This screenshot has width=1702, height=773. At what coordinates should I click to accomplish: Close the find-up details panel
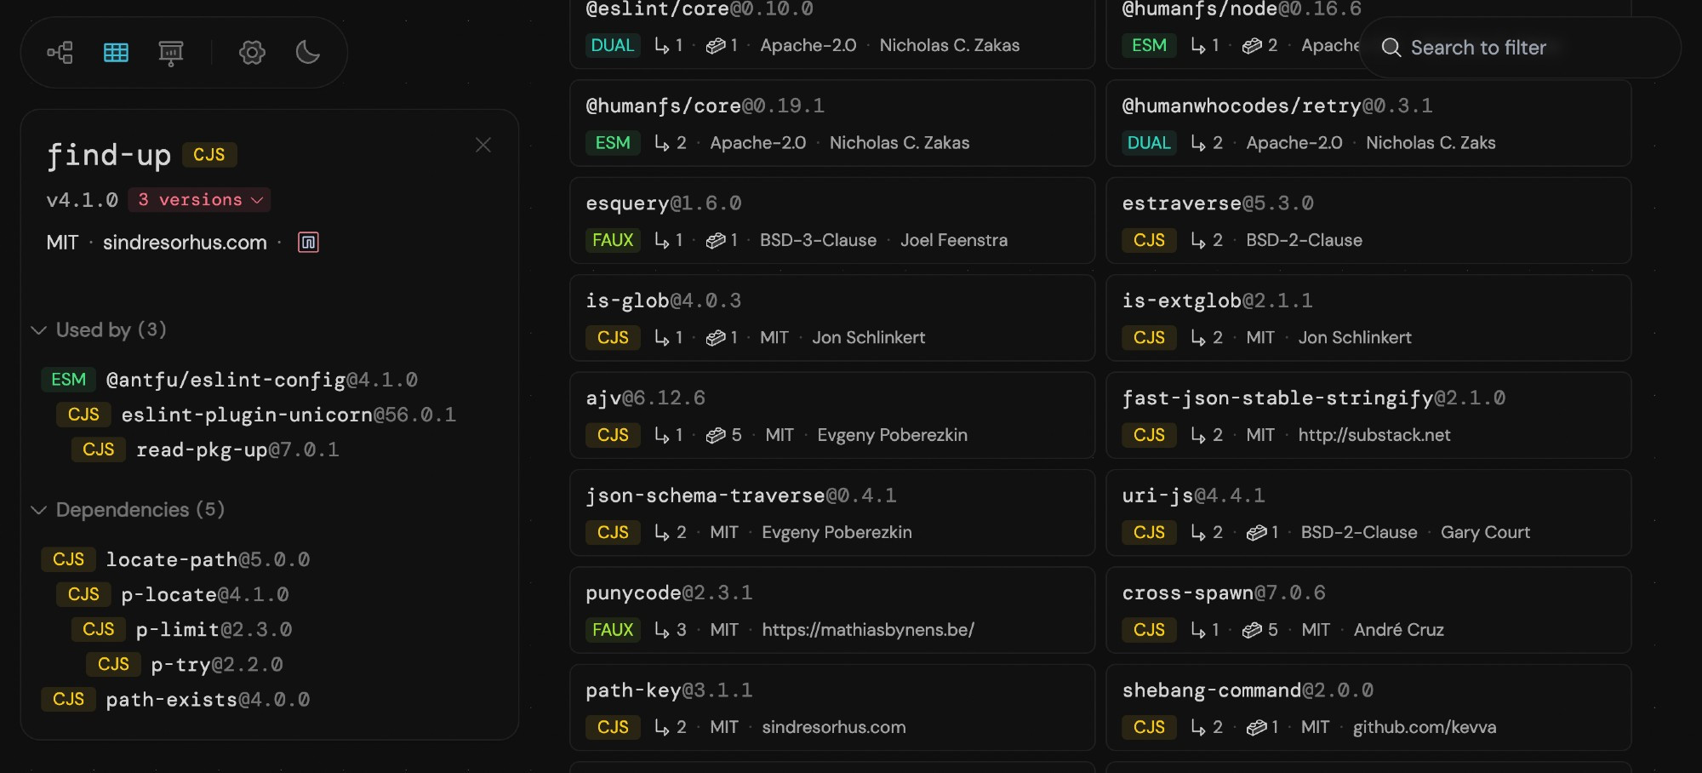tap(483, 145)
